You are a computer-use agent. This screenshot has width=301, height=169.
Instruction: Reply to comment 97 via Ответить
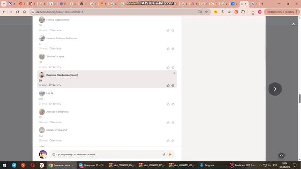pos(55,48)
